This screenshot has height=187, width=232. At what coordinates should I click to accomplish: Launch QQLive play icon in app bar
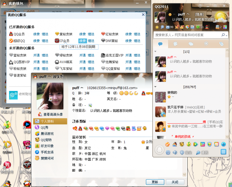coord(196,144)
